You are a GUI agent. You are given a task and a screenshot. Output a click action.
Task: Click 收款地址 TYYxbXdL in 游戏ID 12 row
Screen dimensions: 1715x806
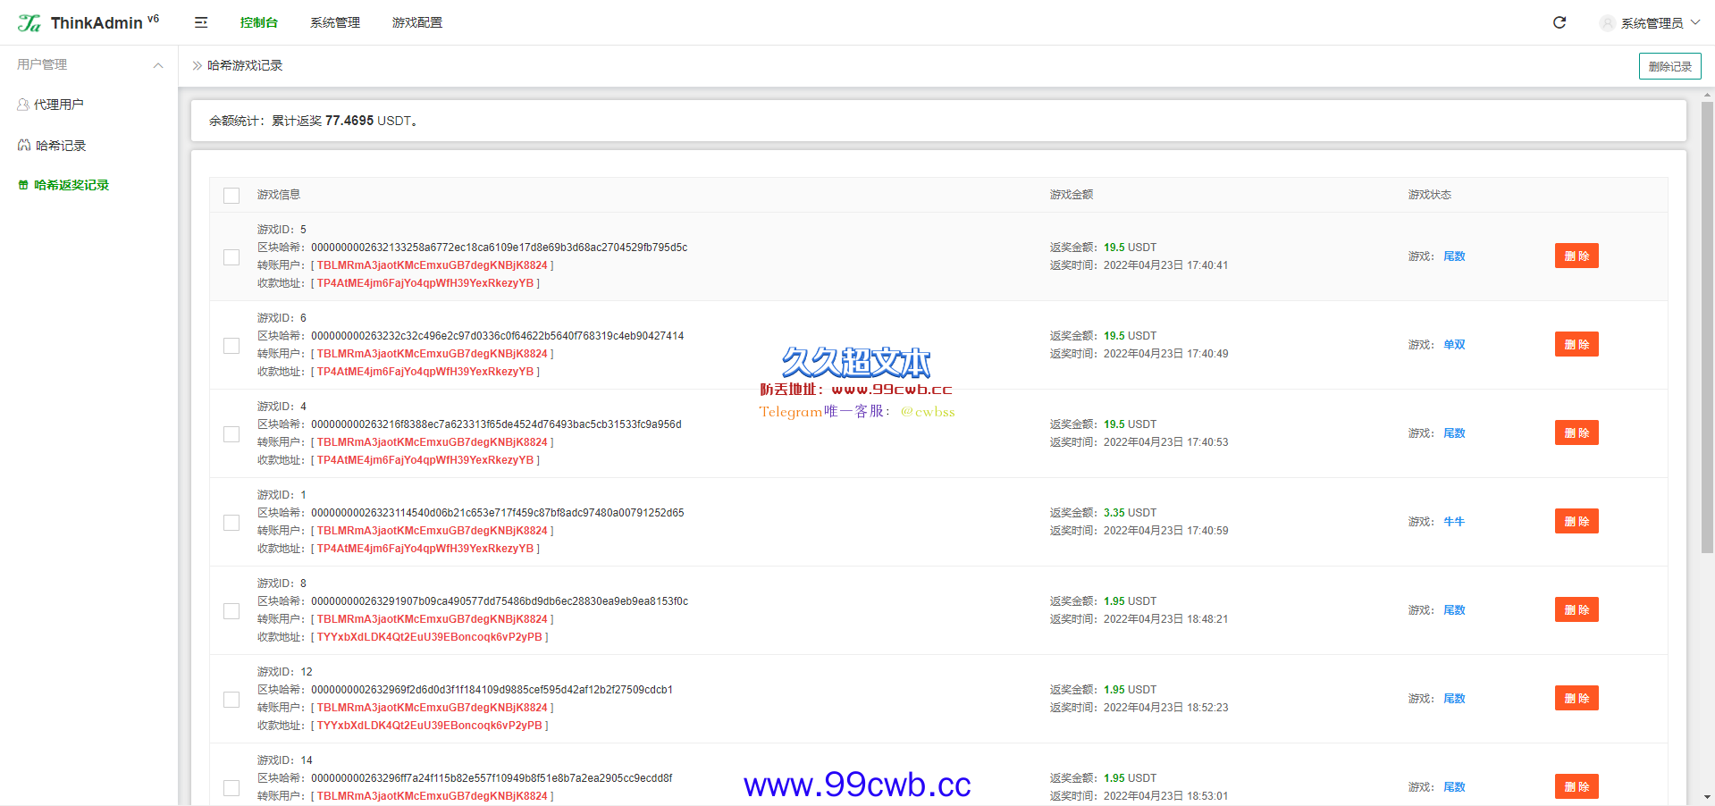click(x=429, y=726)
